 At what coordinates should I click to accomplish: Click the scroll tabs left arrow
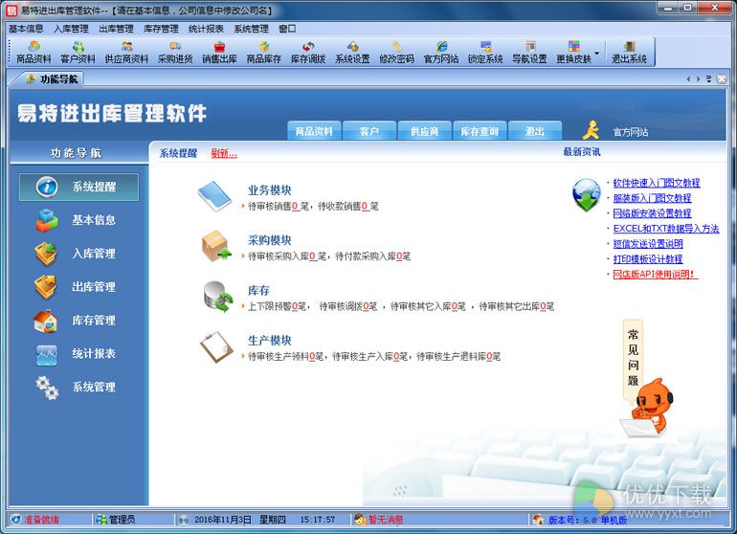(688, 79)
